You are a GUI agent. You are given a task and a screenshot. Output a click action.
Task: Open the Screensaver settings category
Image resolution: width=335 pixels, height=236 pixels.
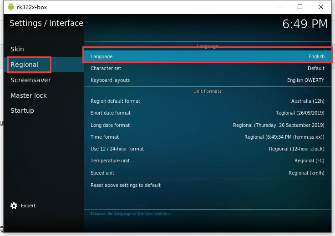click(x=44, y=80)
